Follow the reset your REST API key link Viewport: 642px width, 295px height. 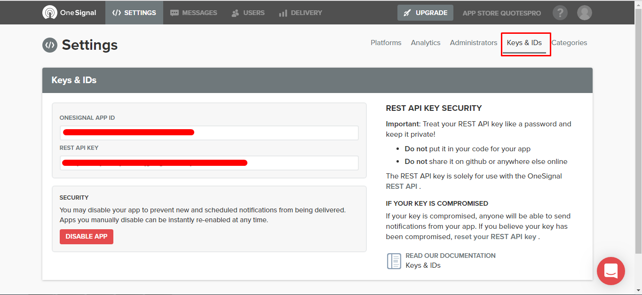pyautogui.click(x=495, y=237)
